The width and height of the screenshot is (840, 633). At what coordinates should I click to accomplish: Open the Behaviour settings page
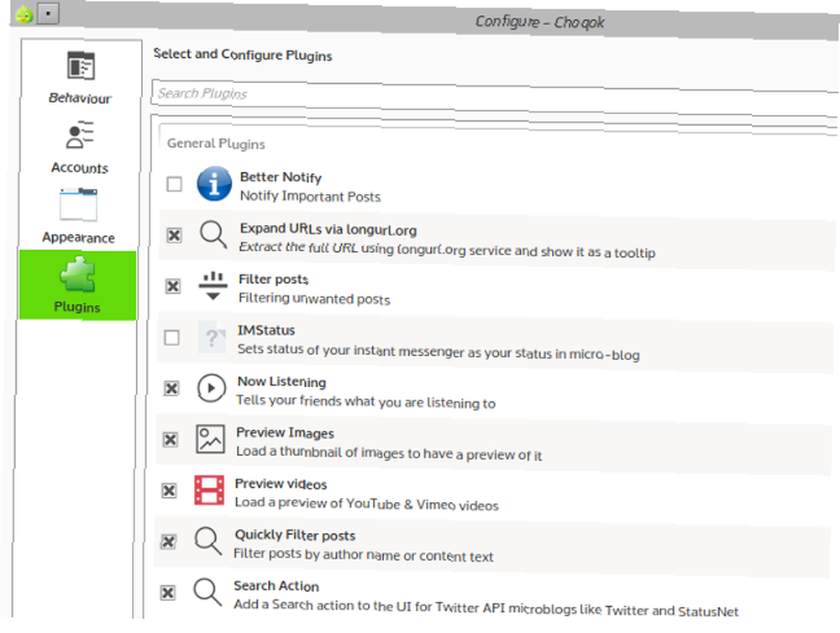[x=80, y=77]
